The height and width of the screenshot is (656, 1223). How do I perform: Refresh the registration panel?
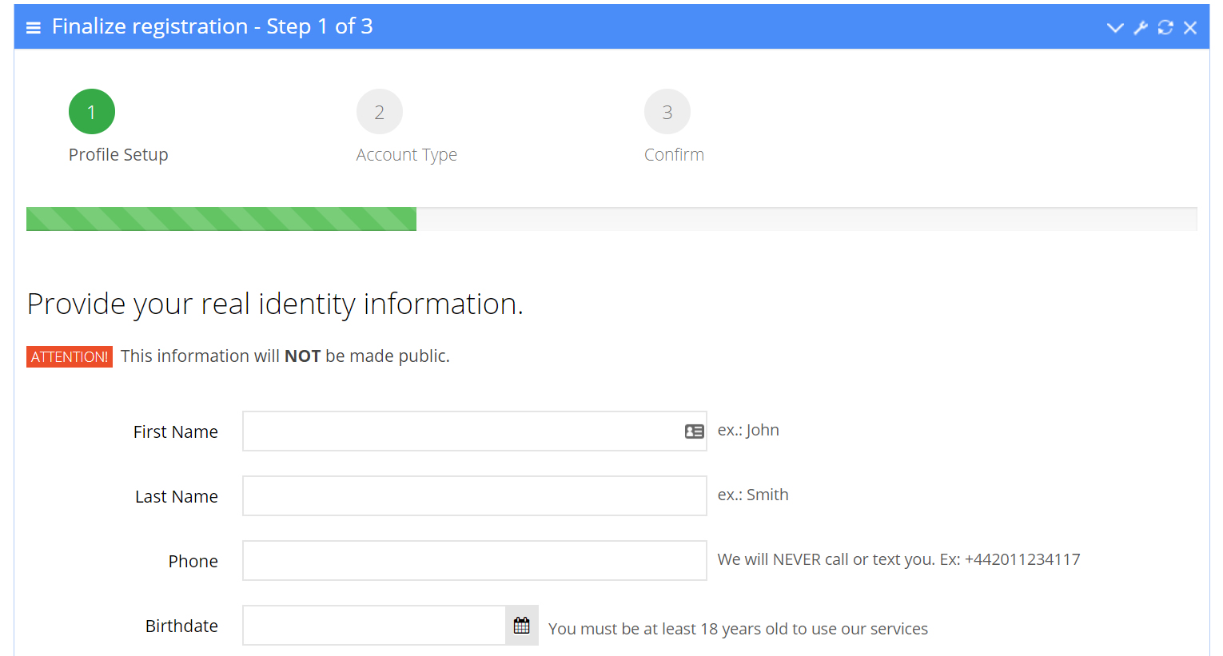coord(1165,28)
